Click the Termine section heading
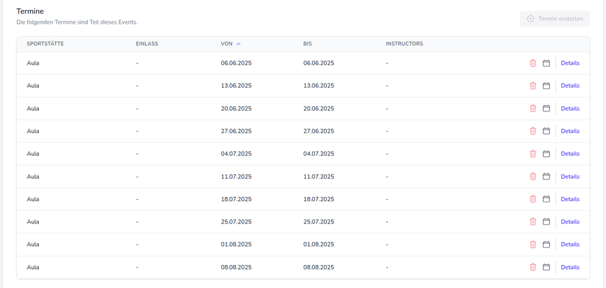 [30, 12]
